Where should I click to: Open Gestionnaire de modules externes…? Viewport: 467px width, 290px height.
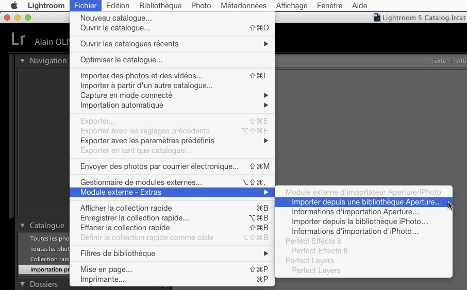172,182
